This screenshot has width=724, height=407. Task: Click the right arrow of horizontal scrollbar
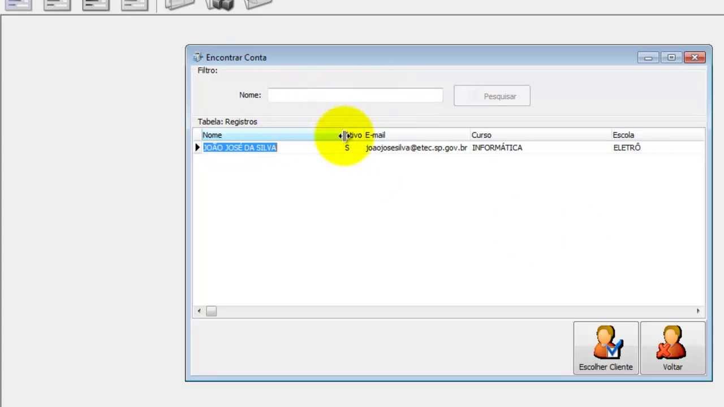pos(698,311)
